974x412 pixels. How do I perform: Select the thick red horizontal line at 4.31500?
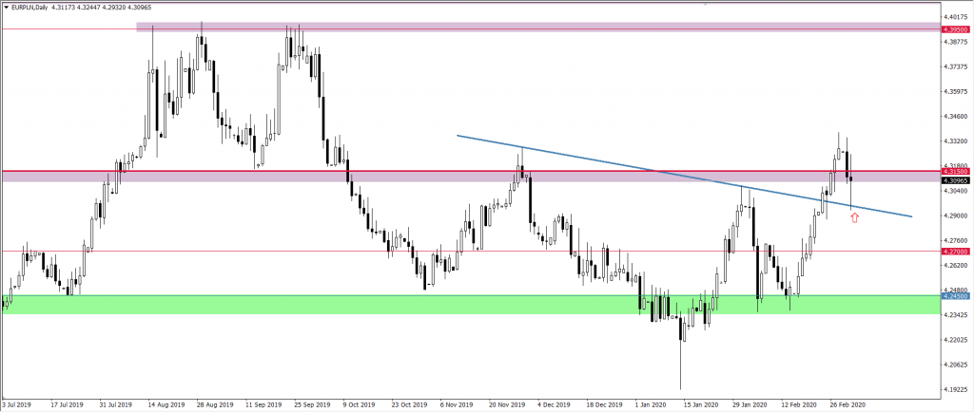(472, 171)
